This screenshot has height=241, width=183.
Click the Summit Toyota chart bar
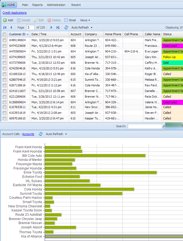pyautogui.click(x=83, y=194)
